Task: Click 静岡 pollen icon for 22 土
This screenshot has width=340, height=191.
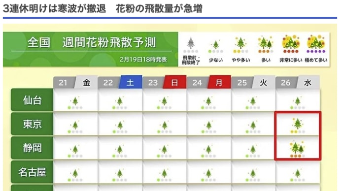Action: (x=120, y=151)
